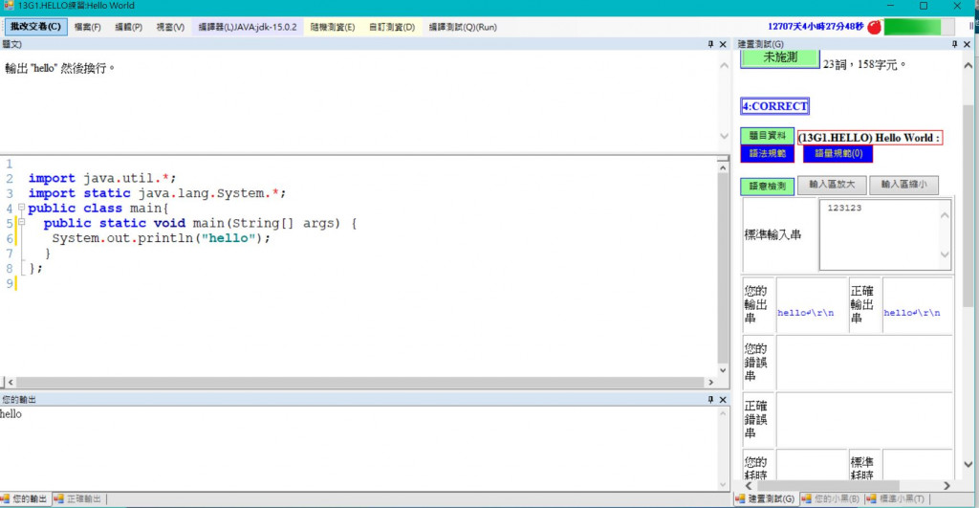This screenshot has height=508, width=979.
Task: Click problem text 輸出 "hello" 然後換行
Action: tap(60, 68)
